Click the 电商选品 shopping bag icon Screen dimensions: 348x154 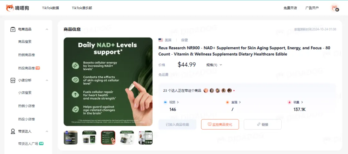13,29
